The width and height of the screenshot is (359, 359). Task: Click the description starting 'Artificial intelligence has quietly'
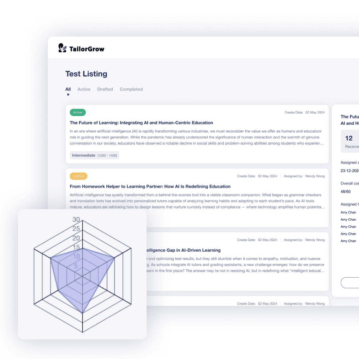197,201
